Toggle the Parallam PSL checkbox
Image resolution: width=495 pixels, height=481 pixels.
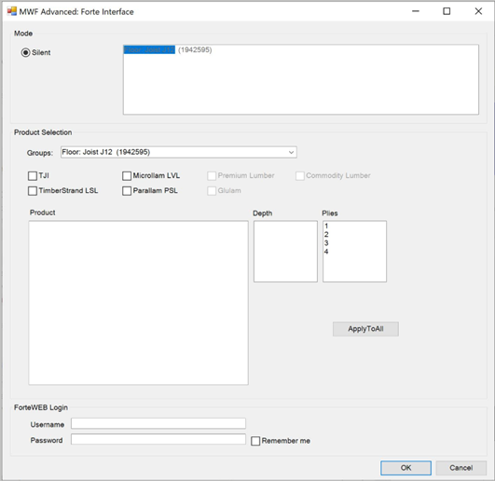pos(127,191)
